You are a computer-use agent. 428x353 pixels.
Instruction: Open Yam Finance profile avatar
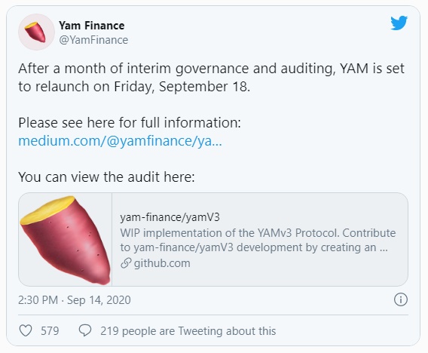click(x=36, y=32)
